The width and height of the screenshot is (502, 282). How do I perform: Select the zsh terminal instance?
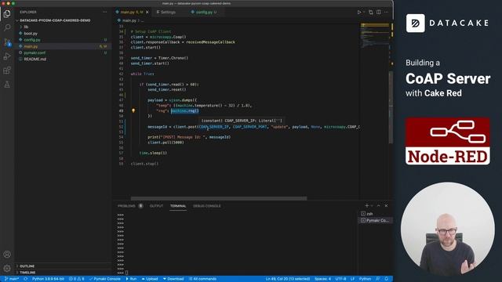tap(375, 214)
